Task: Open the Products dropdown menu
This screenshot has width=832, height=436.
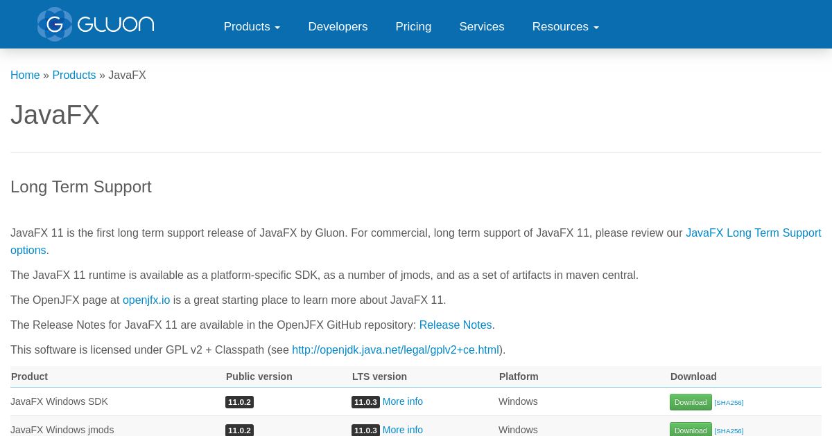Action: tap(252, 26)
